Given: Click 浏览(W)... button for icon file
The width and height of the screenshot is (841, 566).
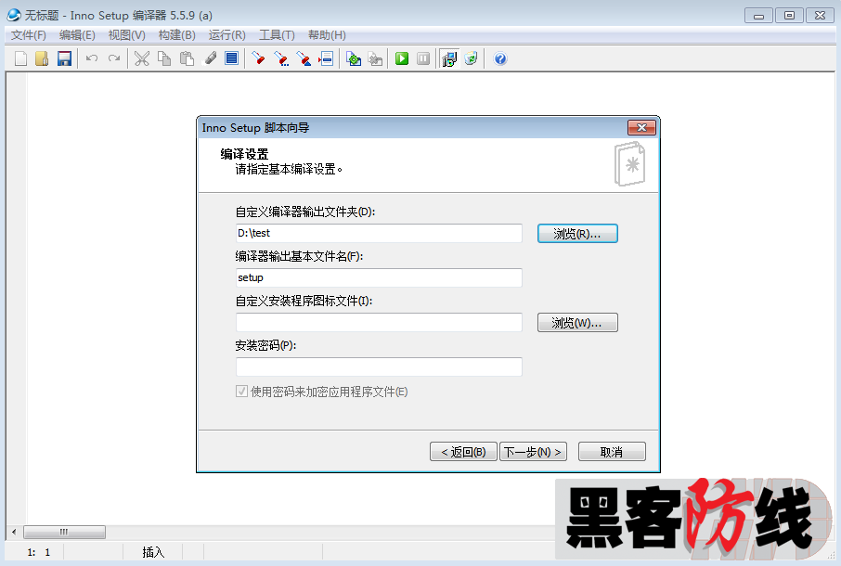Looking at the screenshot, I should pyautogui.click(x=577, y=323).
